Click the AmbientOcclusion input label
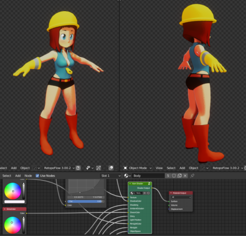 (137, 208)
